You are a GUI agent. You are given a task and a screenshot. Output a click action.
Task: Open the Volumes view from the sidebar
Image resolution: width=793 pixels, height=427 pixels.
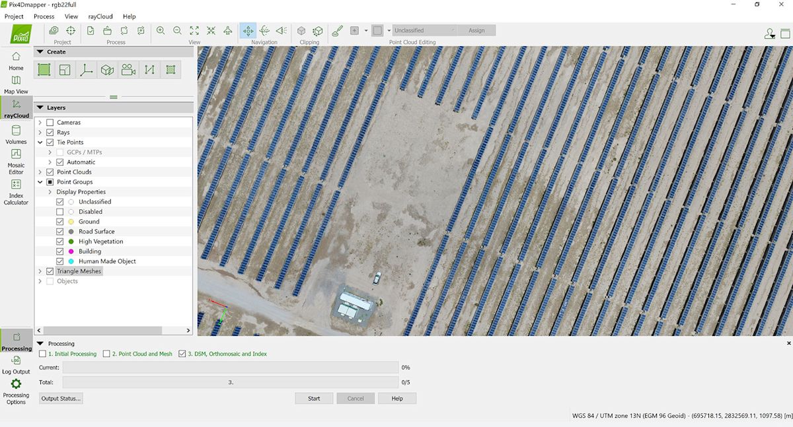(x=16, y=132)
